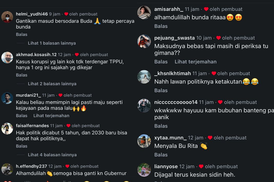
Task: Show 2 more replies under akhmad.kosasih.12
Action: click(52, 84)
